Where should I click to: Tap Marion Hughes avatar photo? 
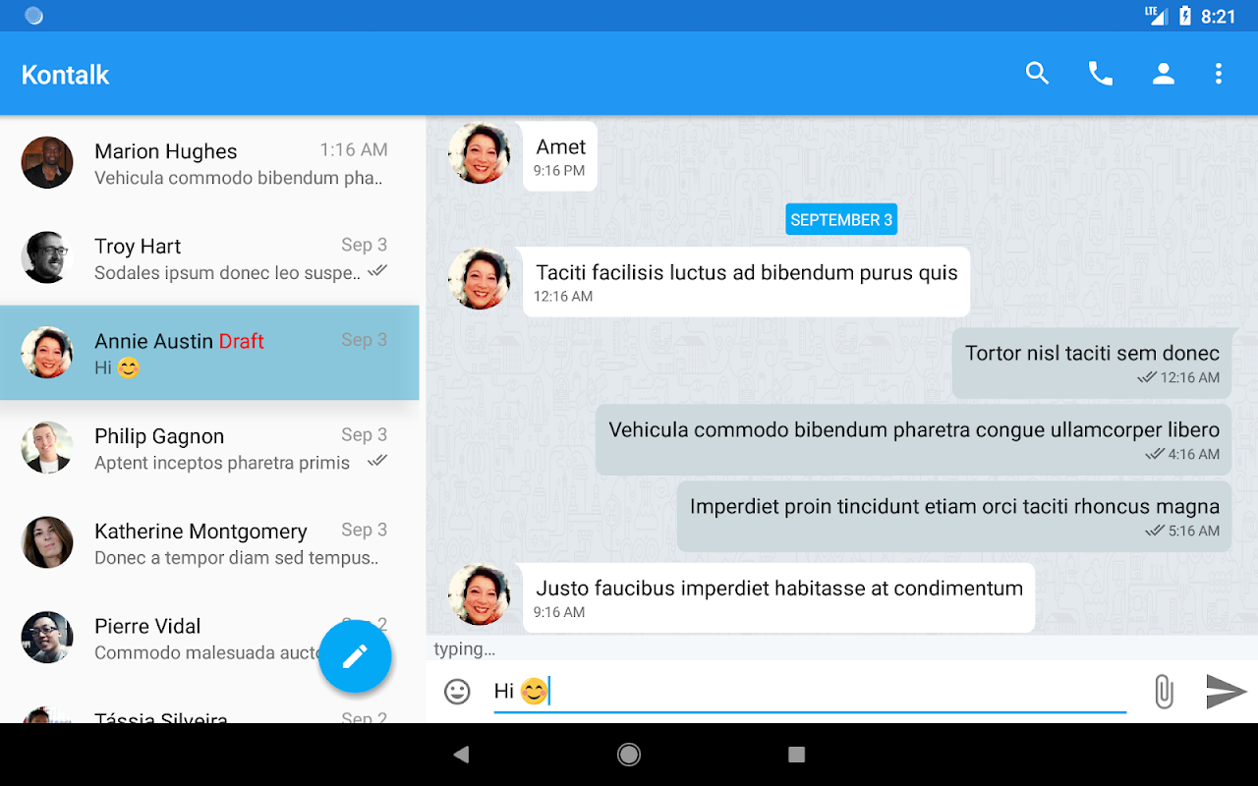click(47, 163)
